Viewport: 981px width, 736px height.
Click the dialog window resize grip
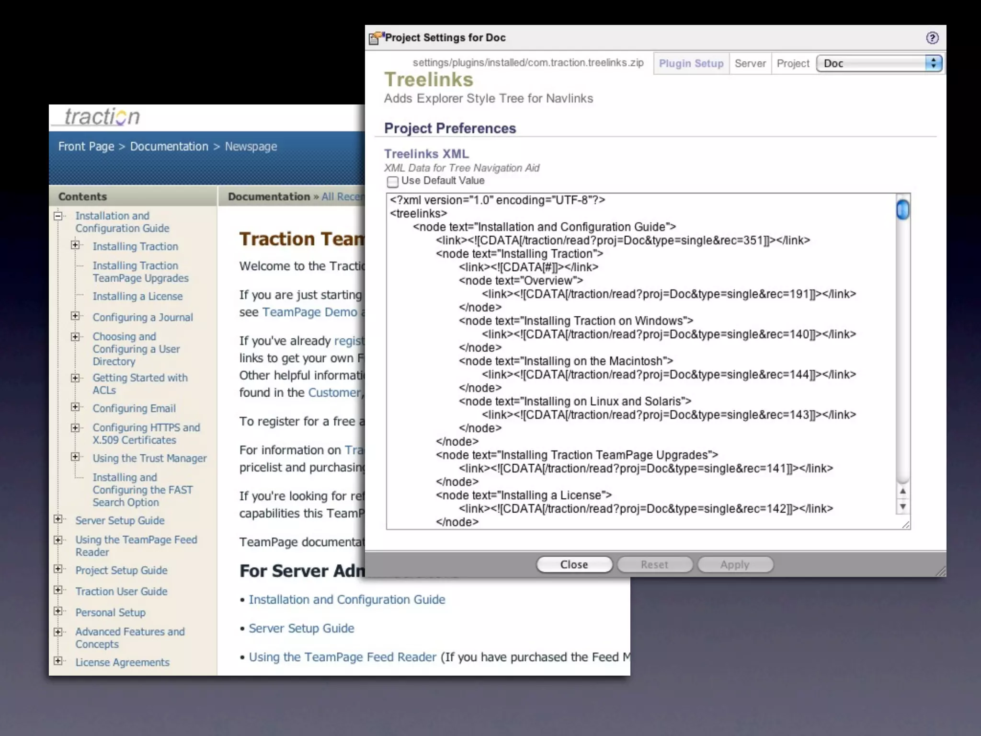point(941,571)
